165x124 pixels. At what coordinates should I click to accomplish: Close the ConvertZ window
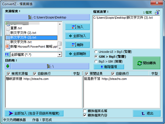pyautogui.click(x=157, y=3)
